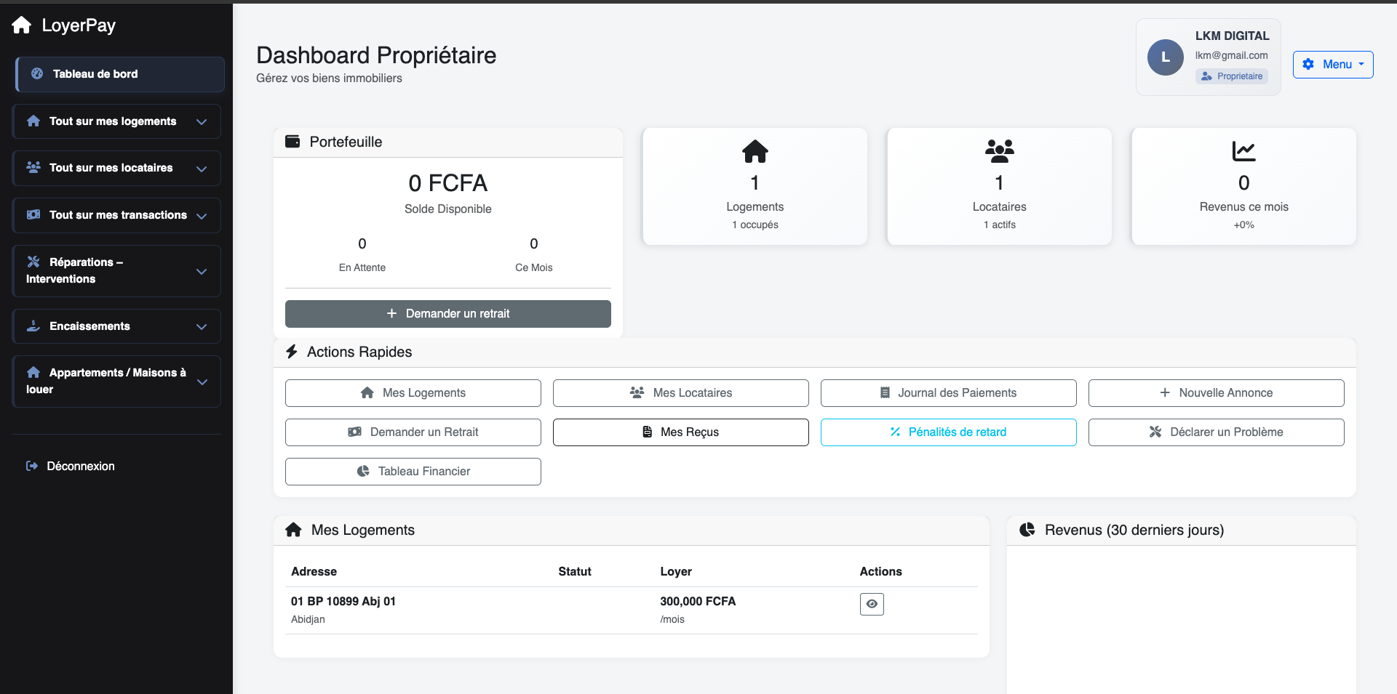Viewport: 1397px width, 694px height.
Task: Select Appartements / Maisons à louer
Action: (116, 381)
